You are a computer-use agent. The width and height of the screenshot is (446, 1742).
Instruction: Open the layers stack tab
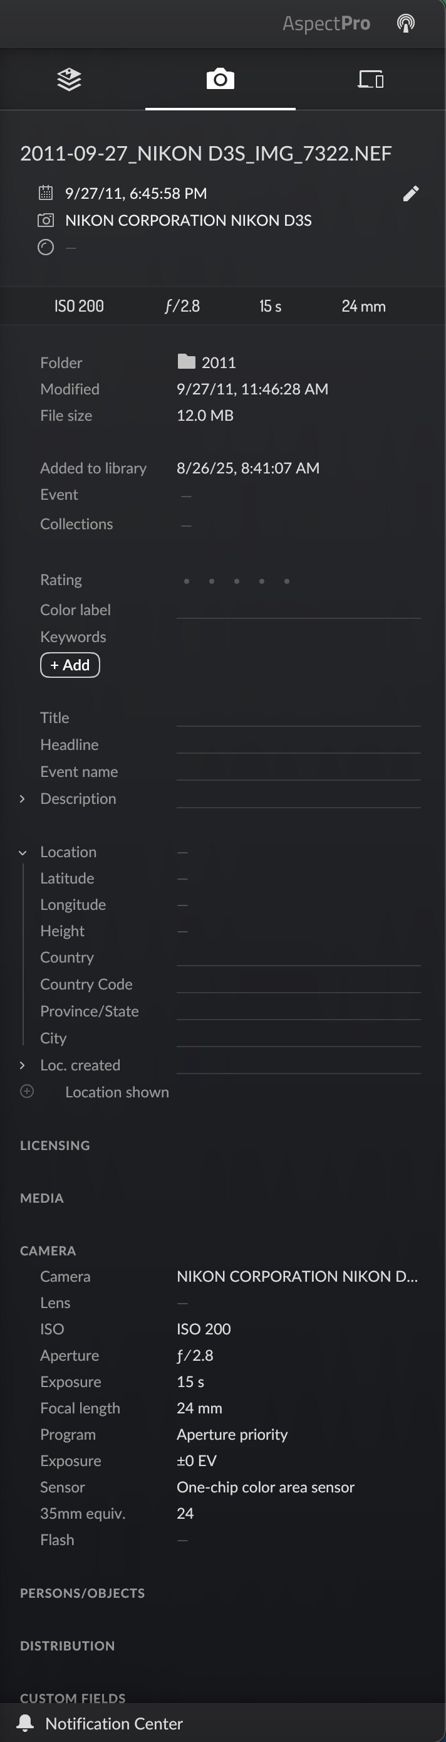pos(69,80)
